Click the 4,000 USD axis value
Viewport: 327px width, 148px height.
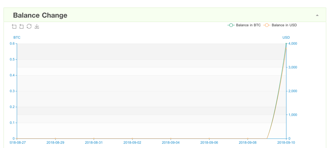tap(293, 44)
